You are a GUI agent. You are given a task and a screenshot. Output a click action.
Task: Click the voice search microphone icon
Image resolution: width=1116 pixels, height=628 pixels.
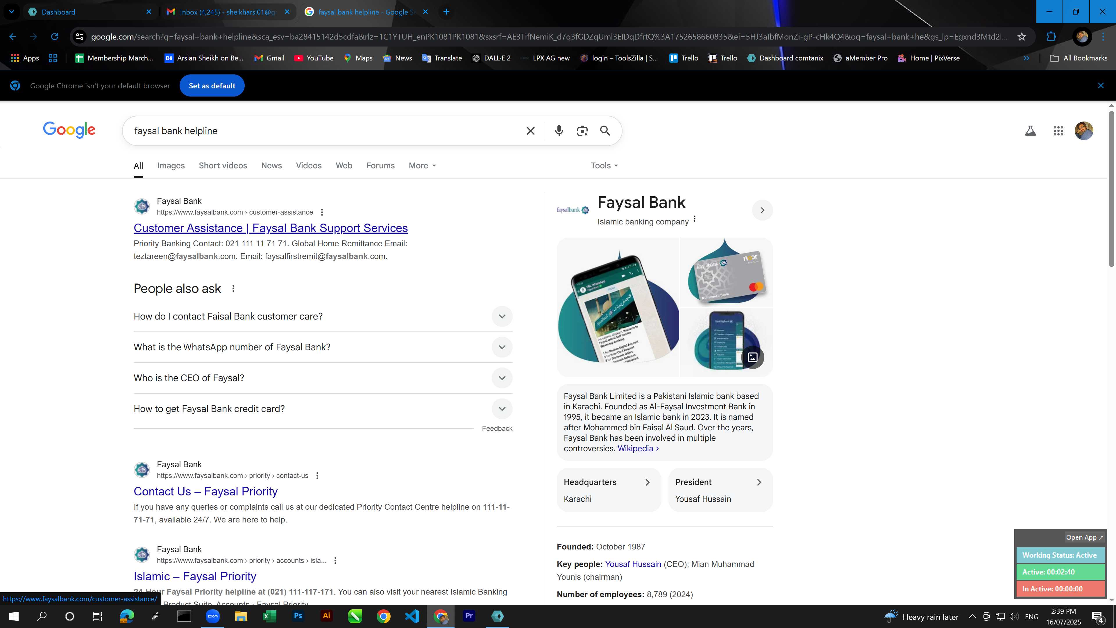point(559,131)
